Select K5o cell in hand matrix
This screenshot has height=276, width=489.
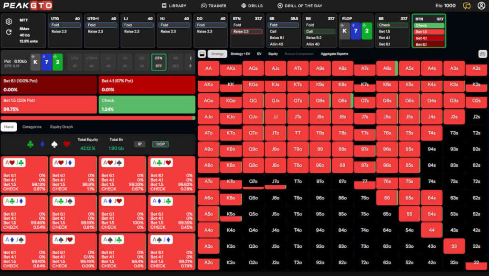pos(231,214)
